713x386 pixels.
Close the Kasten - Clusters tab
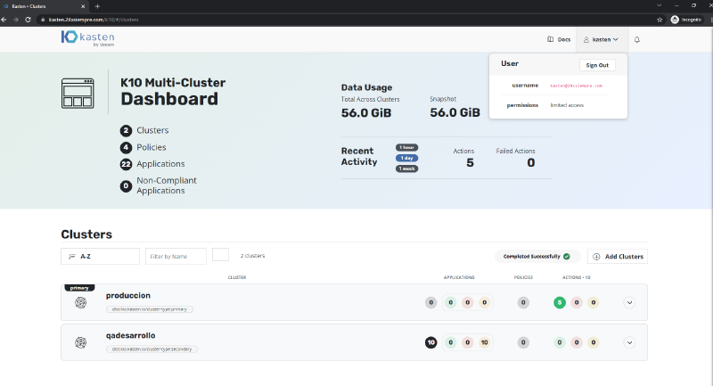click(83, 6)
